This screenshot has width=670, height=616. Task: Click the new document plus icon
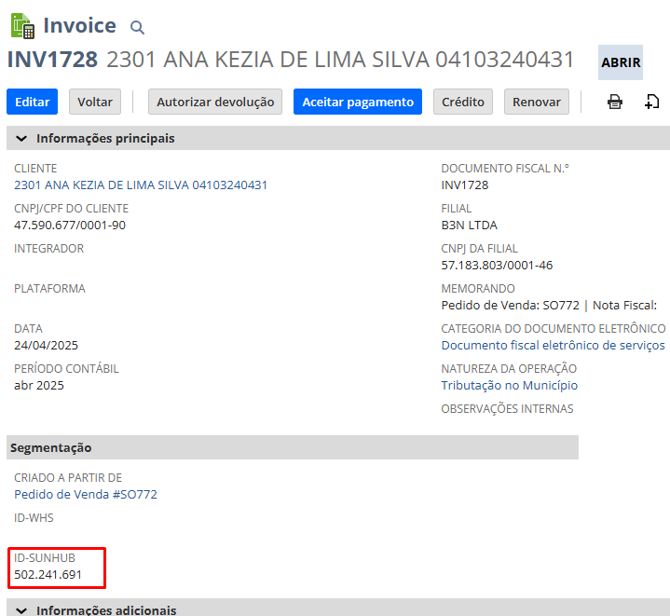click(x=652, y=102)
